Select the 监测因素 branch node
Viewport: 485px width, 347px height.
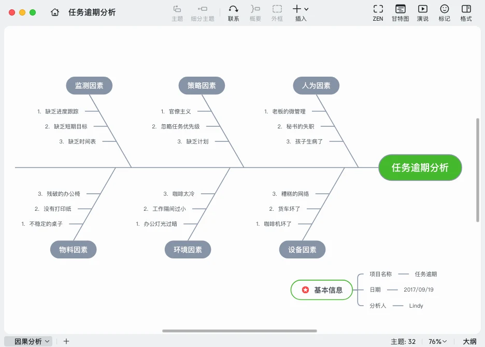point(89,85)
